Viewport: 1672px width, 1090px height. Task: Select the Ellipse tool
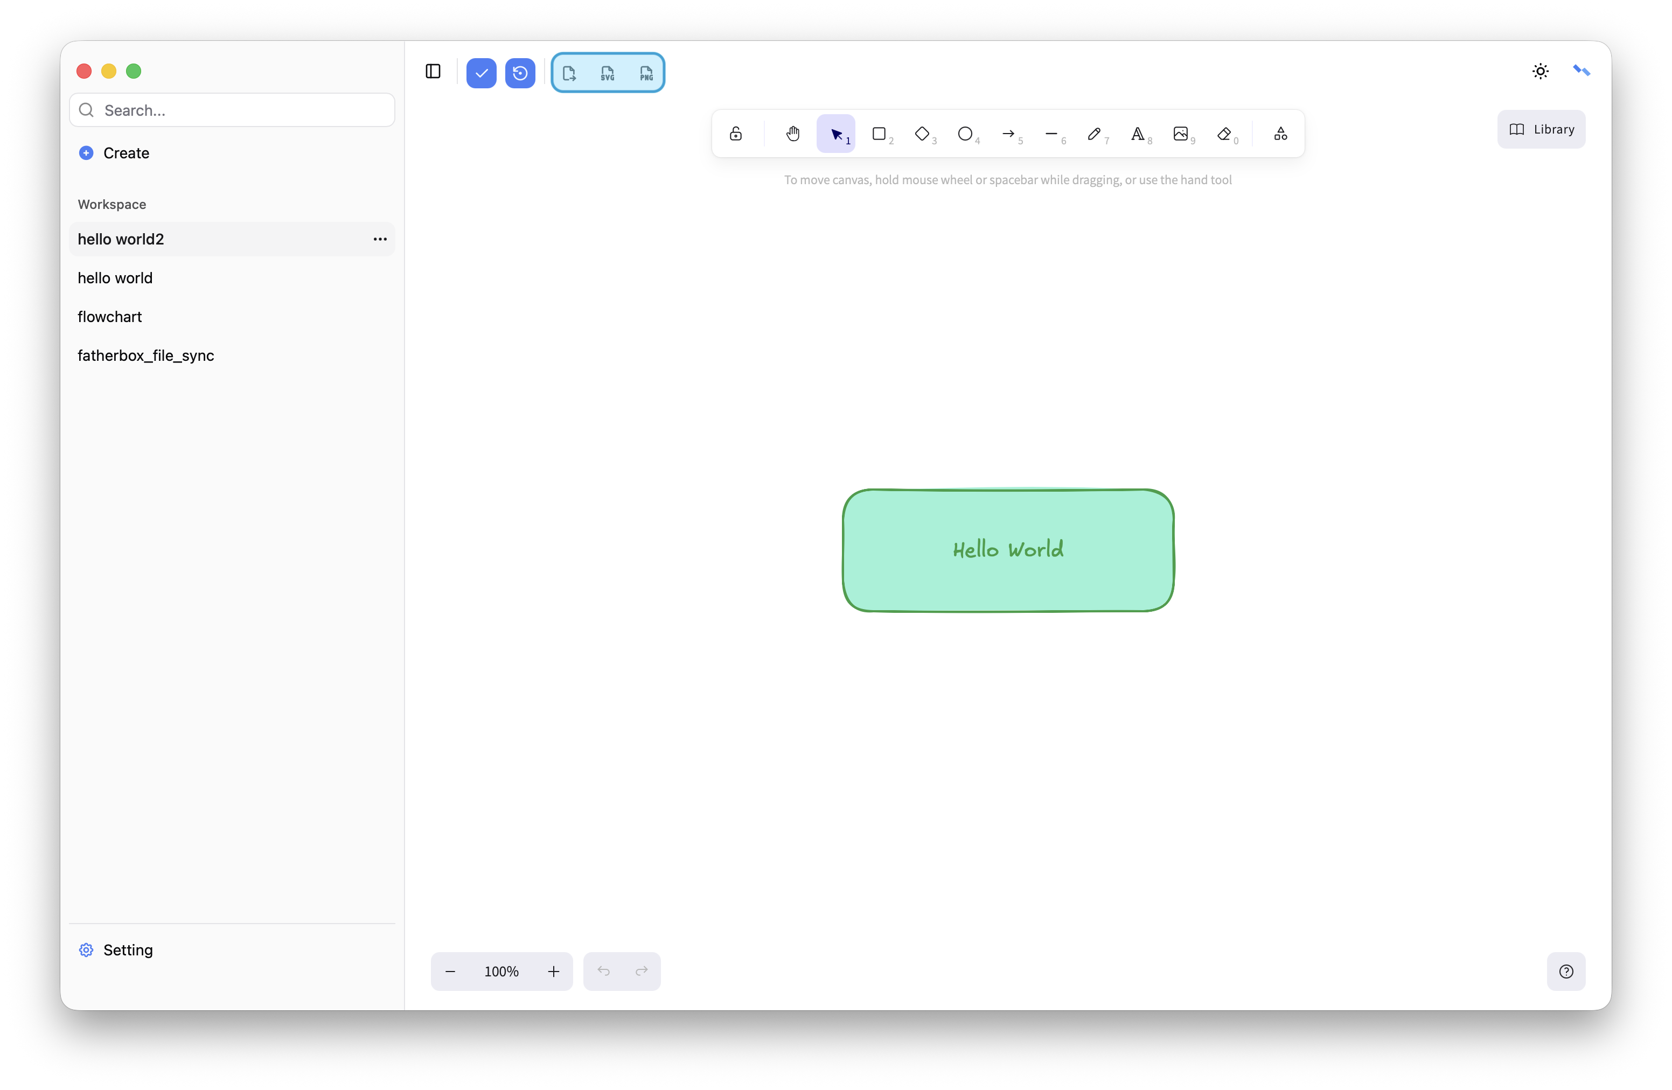coord(965,134)
